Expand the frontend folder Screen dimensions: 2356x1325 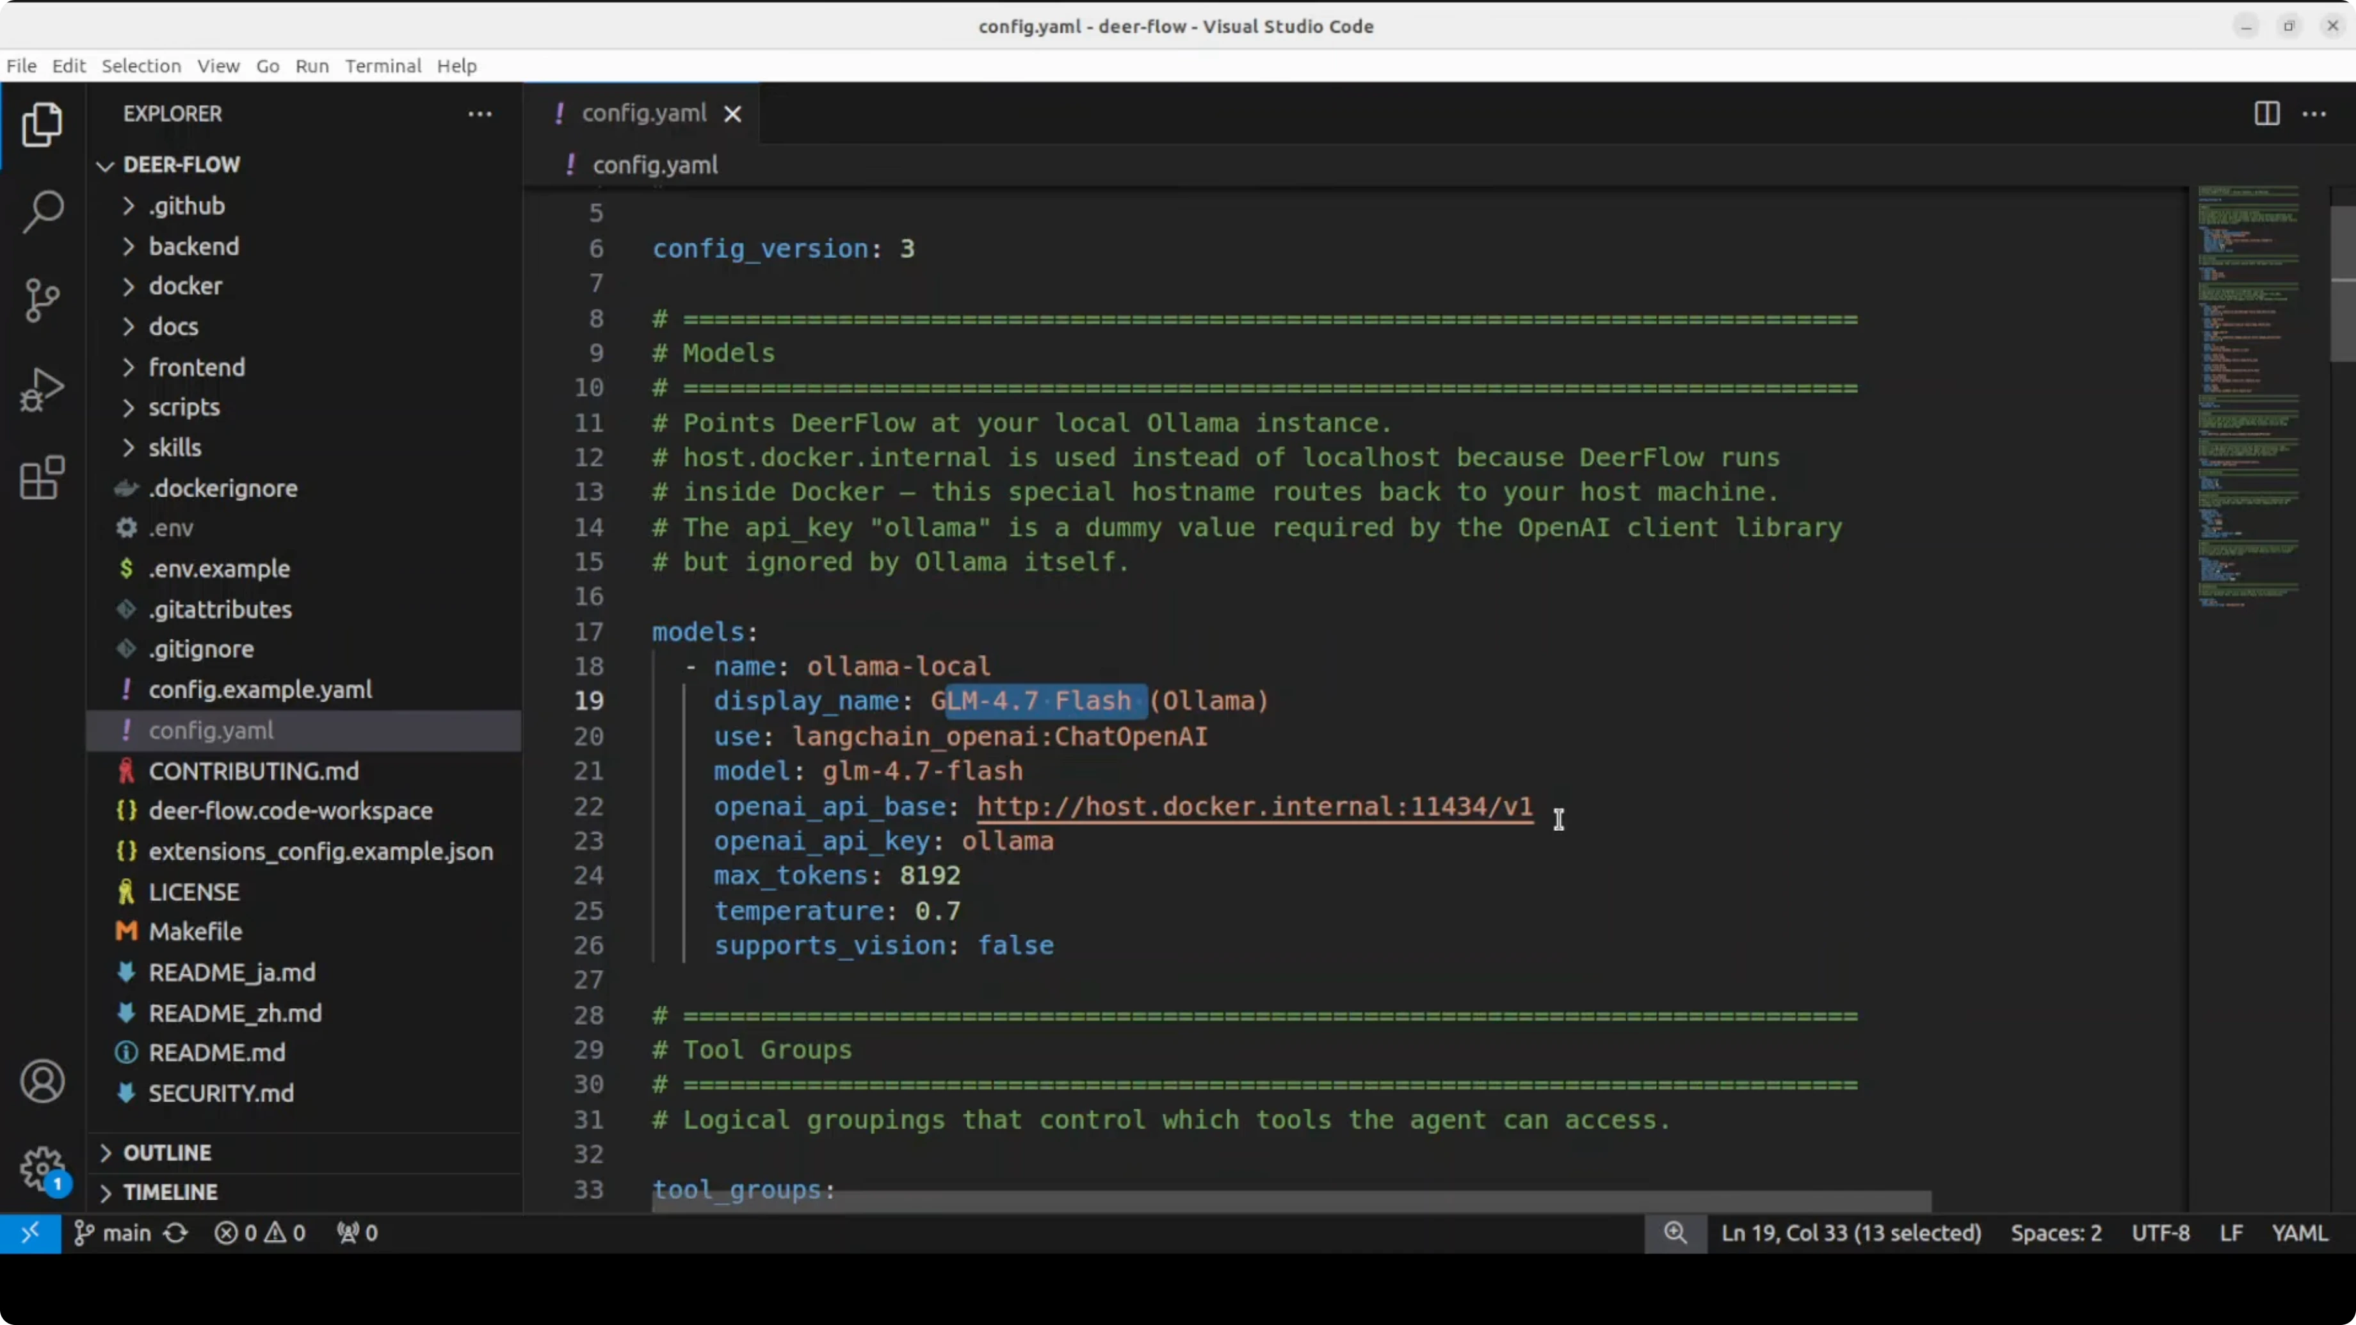click(197, 367)
